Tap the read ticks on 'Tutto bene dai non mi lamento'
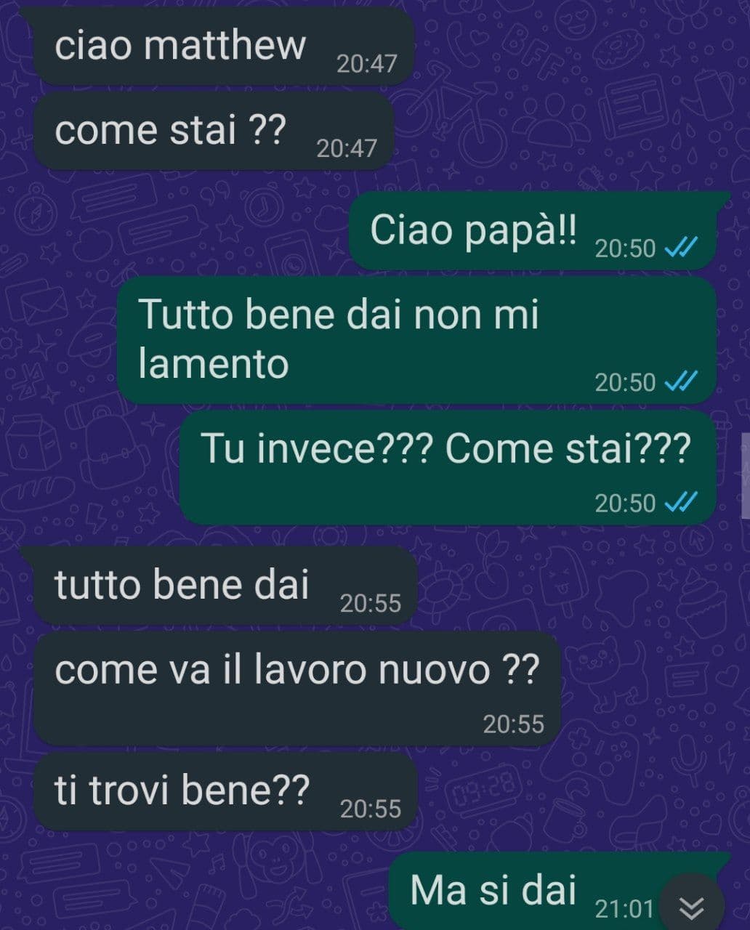This screenshot has width=750, height=930. 682,381
